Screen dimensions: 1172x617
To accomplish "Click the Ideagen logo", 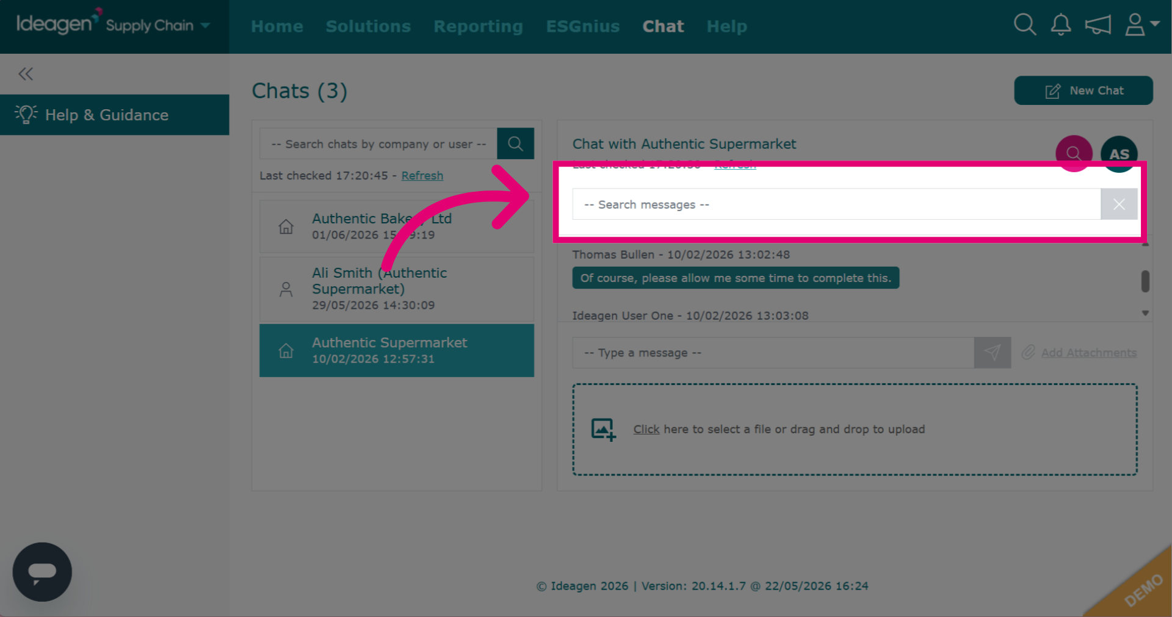I will click(58, 23).
